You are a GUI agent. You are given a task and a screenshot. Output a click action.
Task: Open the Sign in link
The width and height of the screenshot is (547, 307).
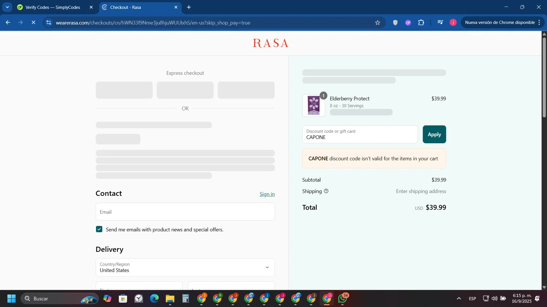pos(267,194)
